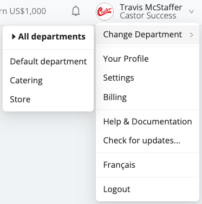Collapse the user menu chevron

point(191,12)
